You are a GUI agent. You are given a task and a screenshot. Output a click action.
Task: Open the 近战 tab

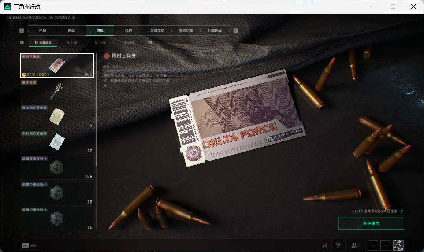pos(71,30)
